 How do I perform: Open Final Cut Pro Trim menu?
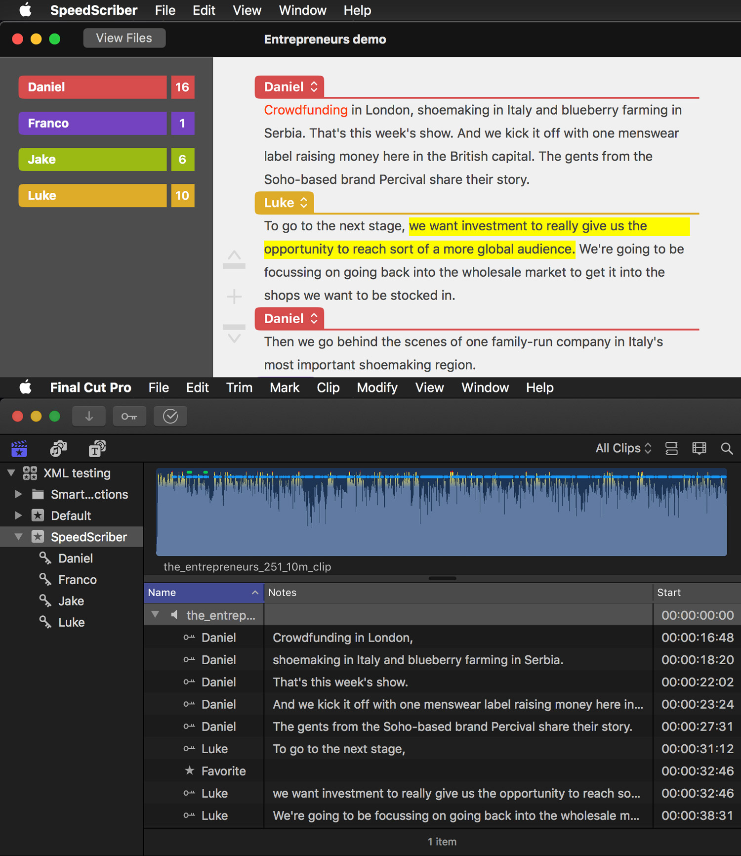coord(240,387)
